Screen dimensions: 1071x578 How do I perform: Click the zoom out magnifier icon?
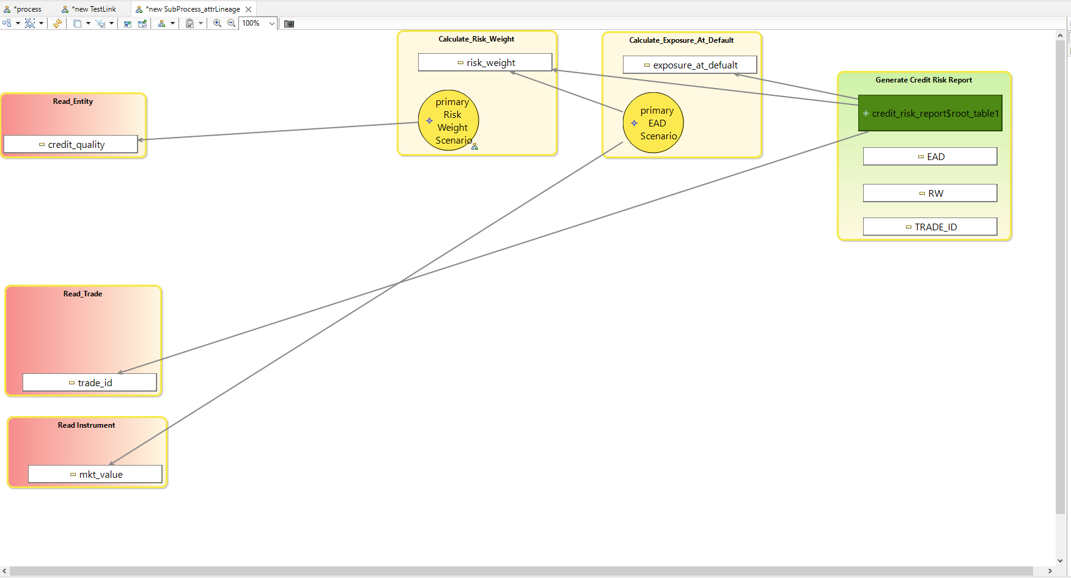coord(231,23)
